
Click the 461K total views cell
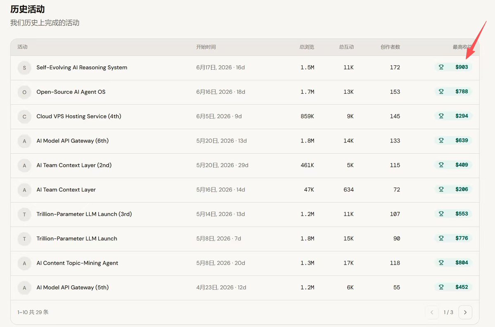[x=307, y=166]
